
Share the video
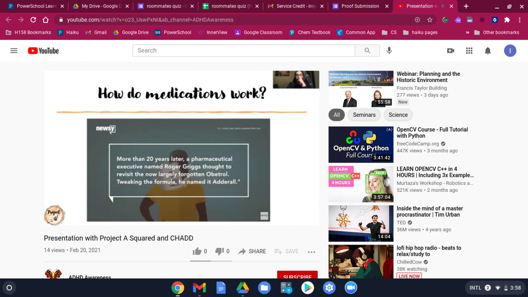[x=252, y=251]
